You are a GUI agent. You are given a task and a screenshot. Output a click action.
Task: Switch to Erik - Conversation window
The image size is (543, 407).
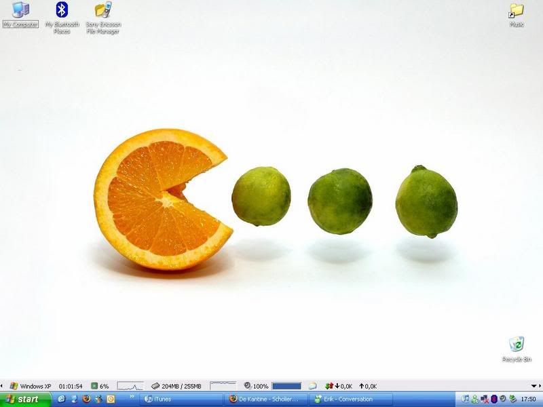click(352, 400)
